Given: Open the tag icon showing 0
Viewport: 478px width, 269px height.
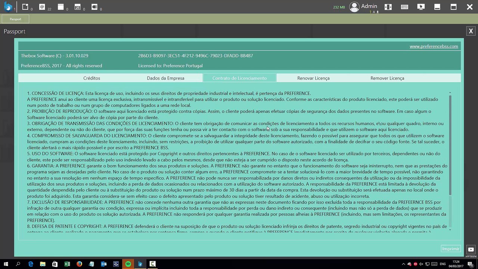Looking at the screenshot, I should pos(94,7).
